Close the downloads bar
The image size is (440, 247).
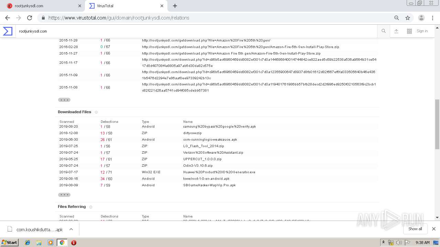pos(434,229)
